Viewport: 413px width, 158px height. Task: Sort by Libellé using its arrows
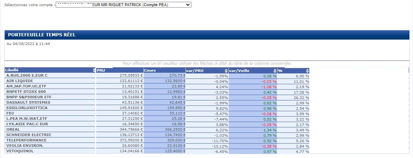point(94,70)
